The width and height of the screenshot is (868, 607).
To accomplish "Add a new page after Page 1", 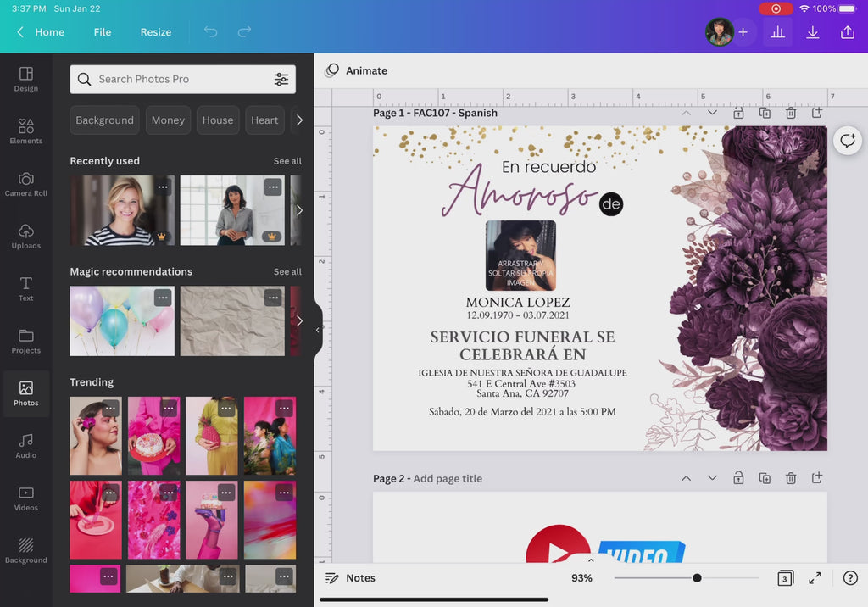I will pyautogui.click(x=816, y=113).
